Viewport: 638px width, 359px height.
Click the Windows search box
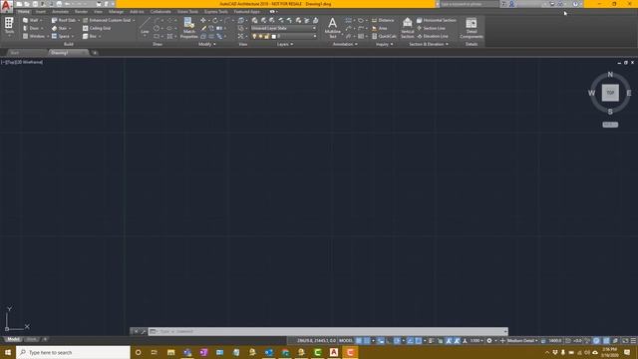73,352
